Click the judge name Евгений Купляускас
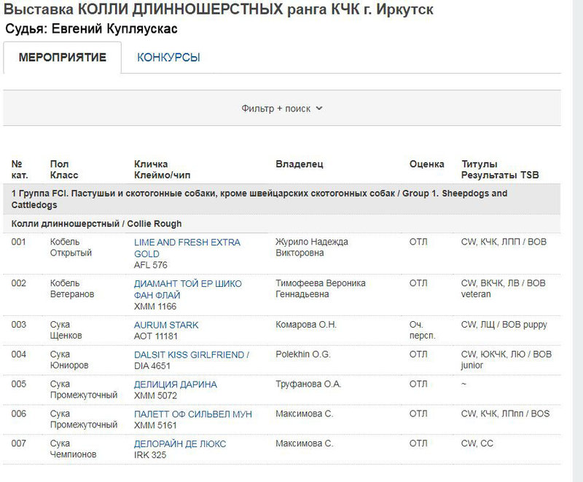The image size is (583, 482). (x=114, y=29)
